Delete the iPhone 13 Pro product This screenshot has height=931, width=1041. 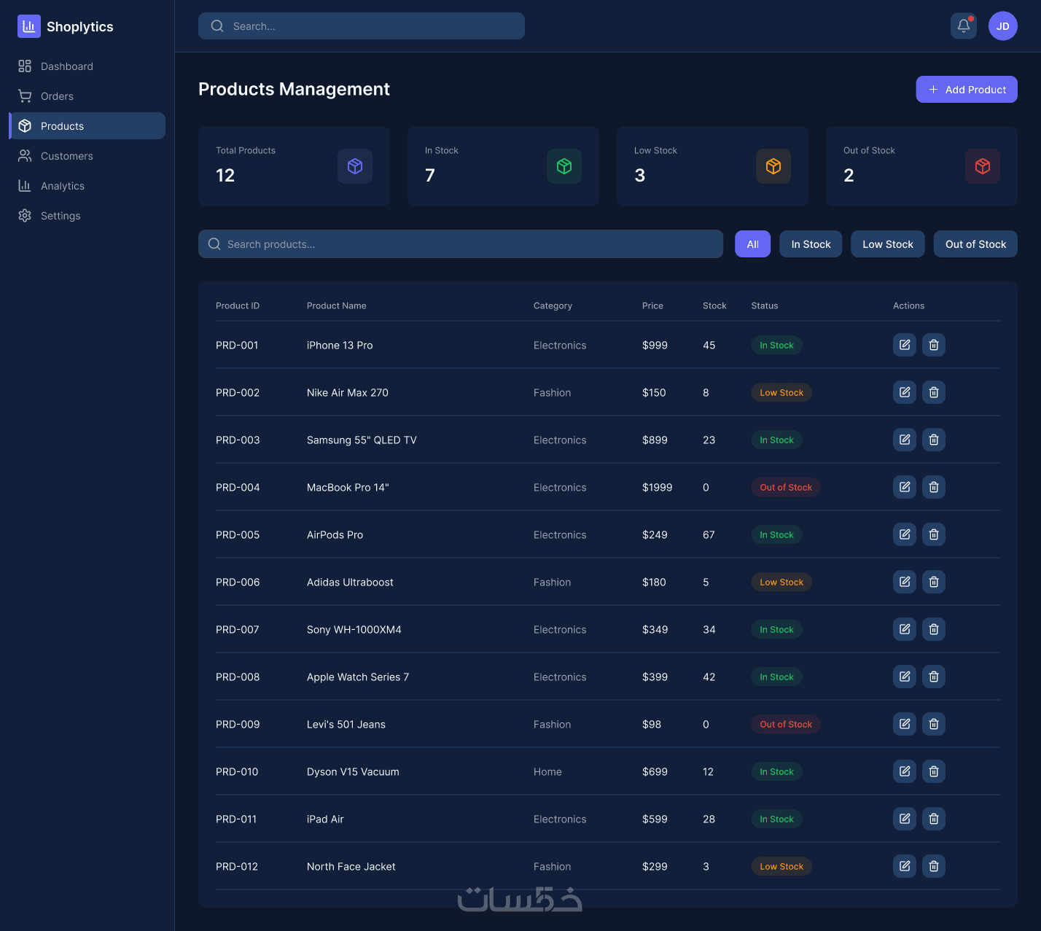point(934,345)
